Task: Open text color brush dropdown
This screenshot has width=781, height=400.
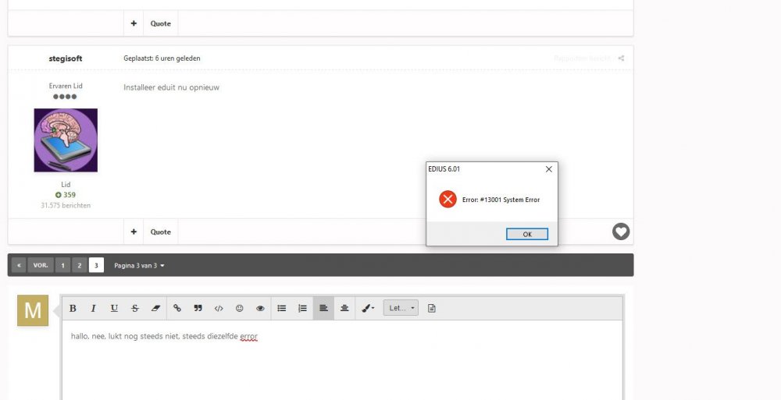Action: [368, 309]
